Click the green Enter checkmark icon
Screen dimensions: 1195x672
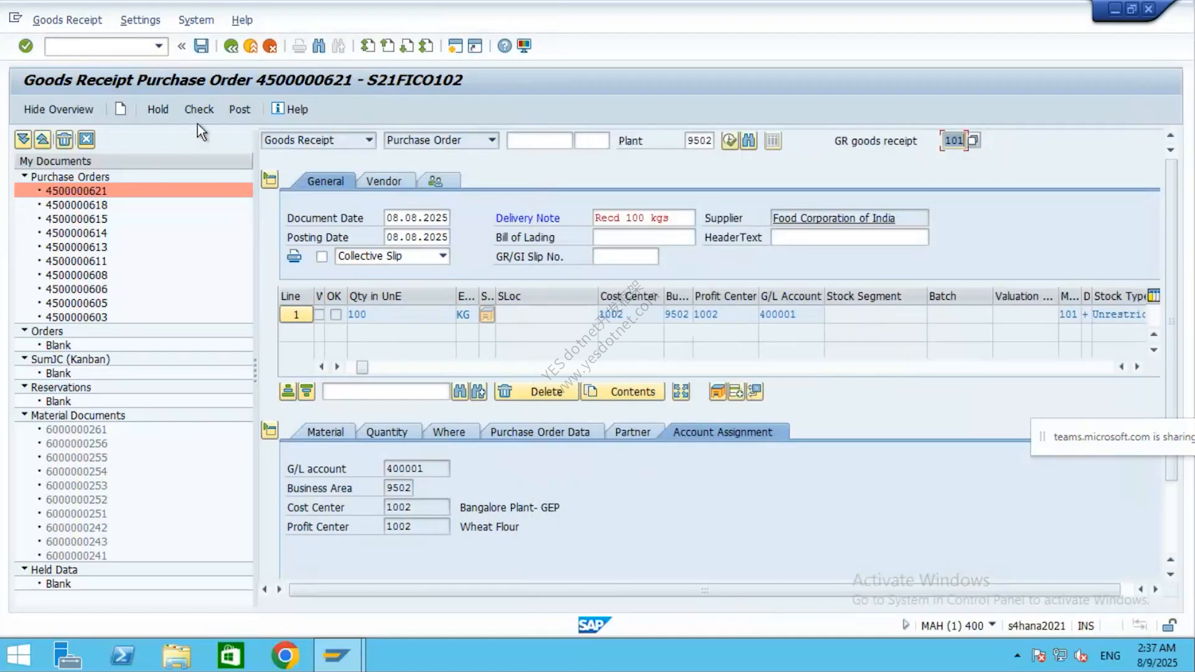click(26, 46)
